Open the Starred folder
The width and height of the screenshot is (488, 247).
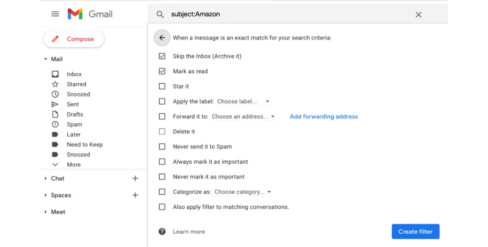pos(76,84)
